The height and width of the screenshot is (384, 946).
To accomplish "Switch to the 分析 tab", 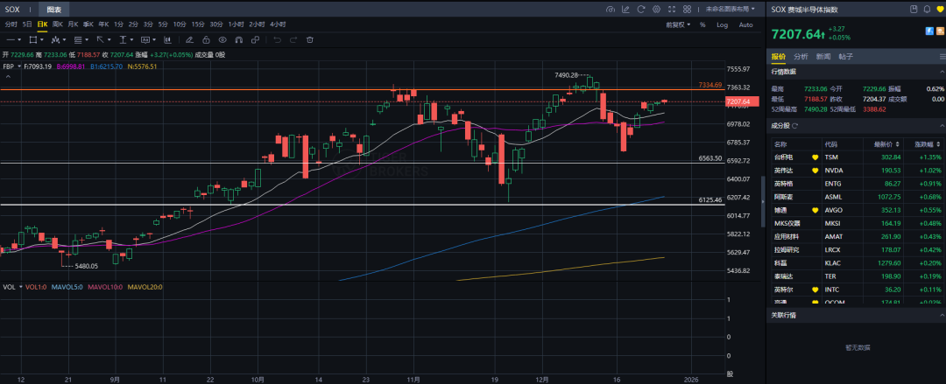I will 801,56.
